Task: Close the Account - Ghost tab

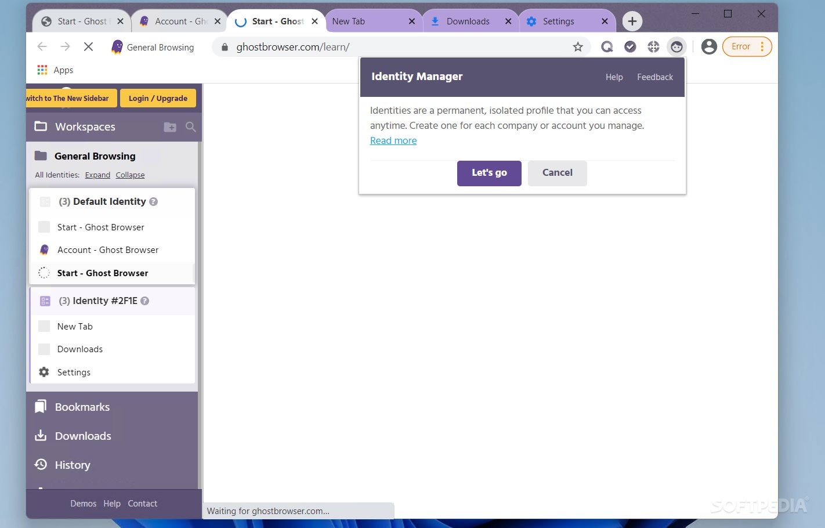Action: (x=218, y=21)
